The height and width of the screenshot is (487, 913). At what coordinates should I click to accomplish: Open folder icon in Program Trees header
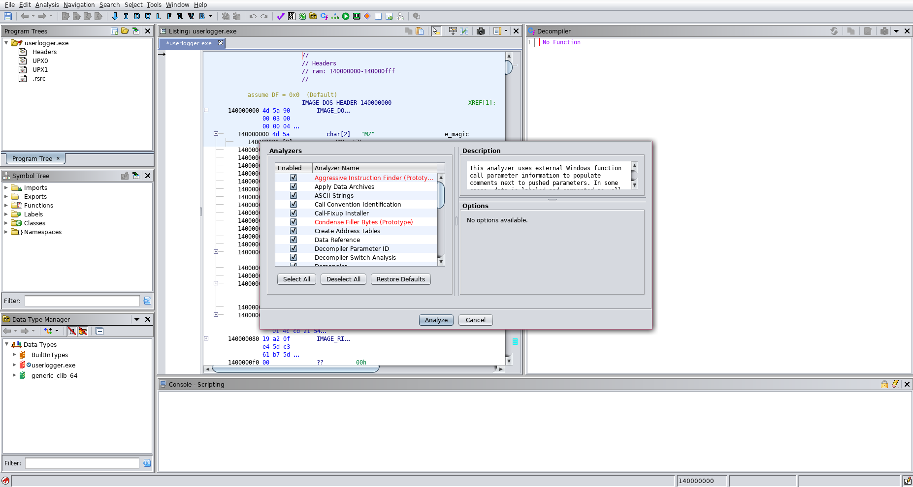pyautogui.click(x=125, y=31)
